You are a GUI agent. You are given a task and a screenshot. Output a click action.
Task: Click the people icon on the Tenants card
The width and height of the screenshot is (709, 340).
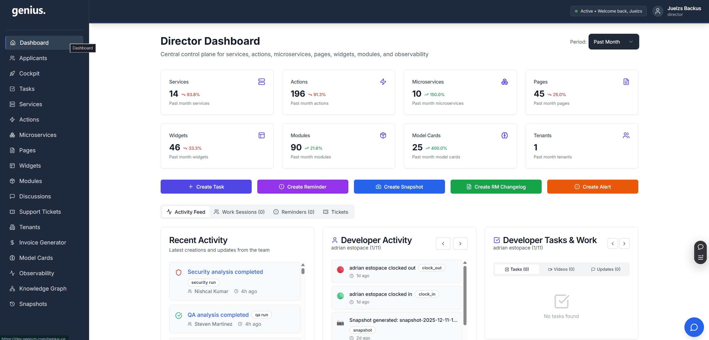[x=626, y=135]
